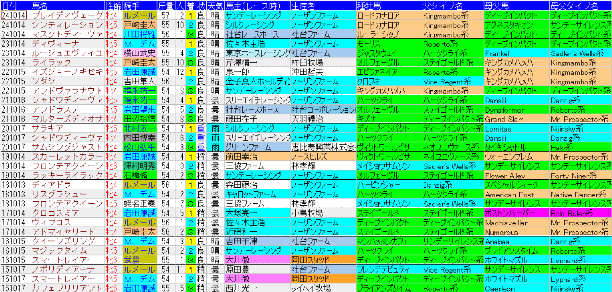Image resolution: width=612 pixels, height=292 pixels.
Task: Click breeder cell 社台コーポレーション
Action: point(323,110)
